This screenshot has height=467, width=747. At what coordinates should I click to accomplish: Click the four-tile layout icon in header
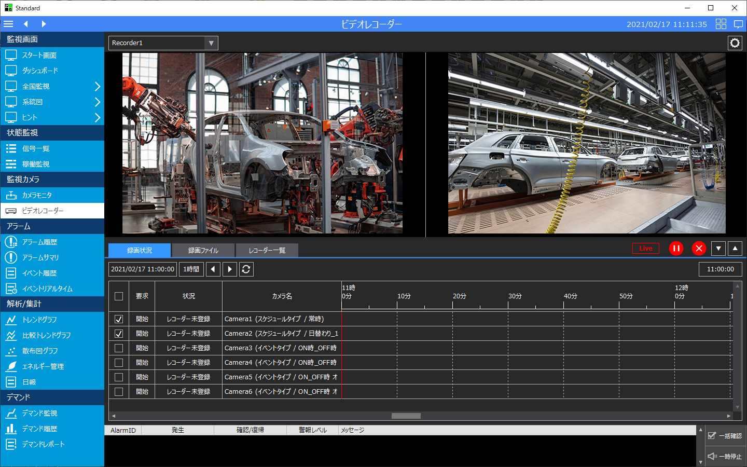[721, 24]
